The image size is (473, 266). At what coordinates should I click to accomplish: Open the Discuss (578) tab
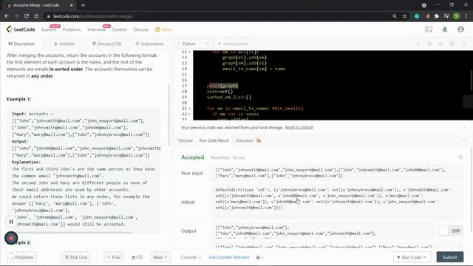(106, 44)
